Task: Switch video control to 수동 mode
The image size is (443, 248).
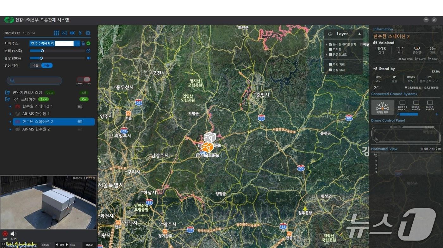Action: tap(35, 65)
